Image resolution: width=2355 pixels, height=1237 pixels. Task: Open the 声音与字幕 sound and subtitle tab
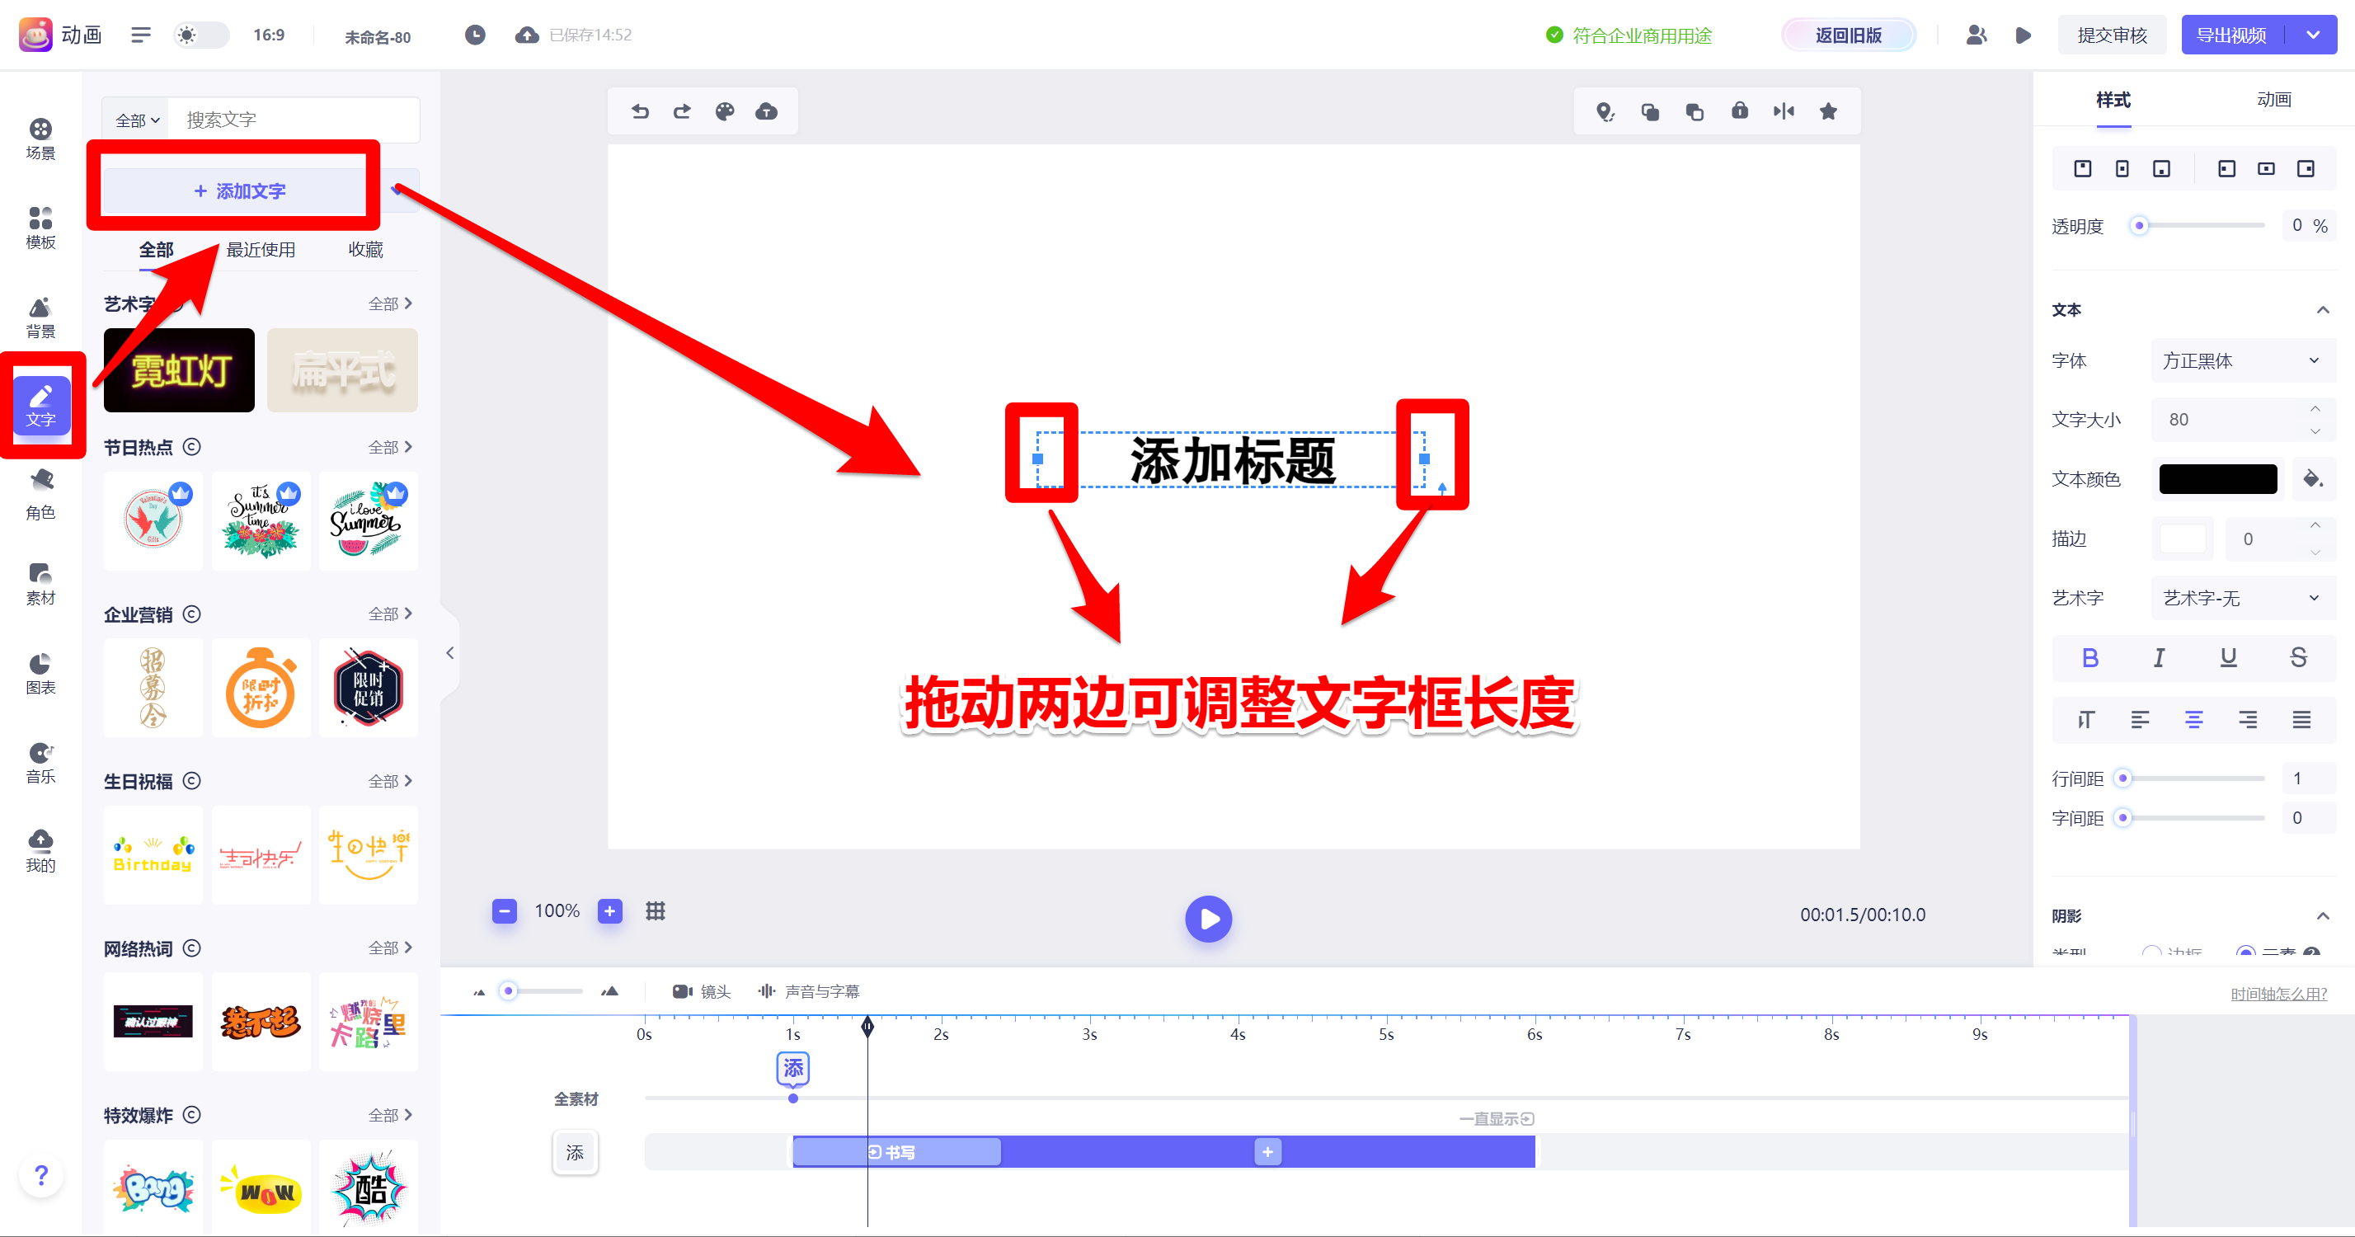[810, 992]
